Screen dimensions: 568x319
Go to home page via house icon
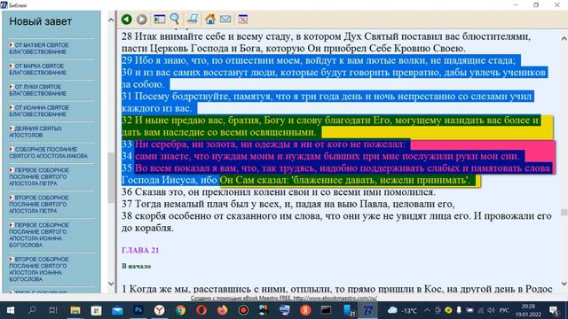pyautogui.click(x=210, y=19)
